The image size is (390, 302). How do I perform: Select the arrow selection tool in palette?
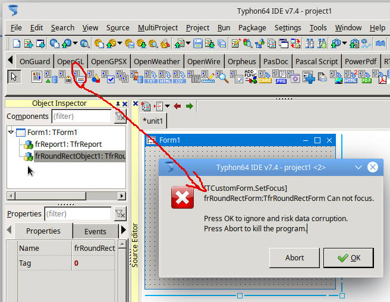pyautogui.click(x=14, y=77)
